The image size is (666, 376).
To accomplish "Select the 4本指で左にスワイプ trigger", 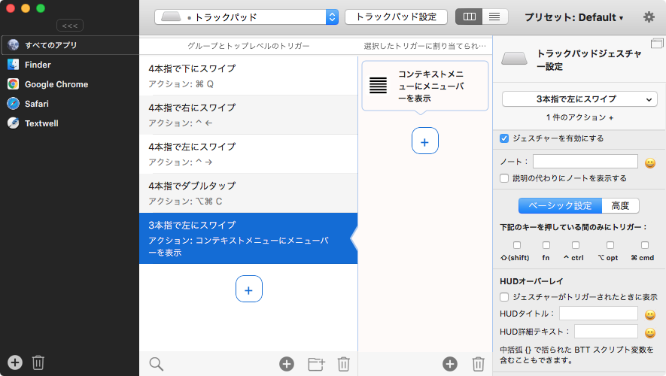I will (248, 154).
